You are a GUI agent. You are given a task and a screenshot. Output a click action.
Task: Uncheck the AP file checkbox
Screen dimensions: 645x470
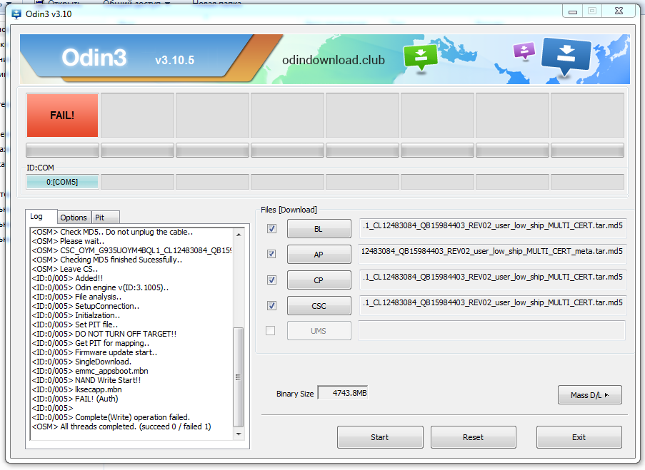pos(271,254)
